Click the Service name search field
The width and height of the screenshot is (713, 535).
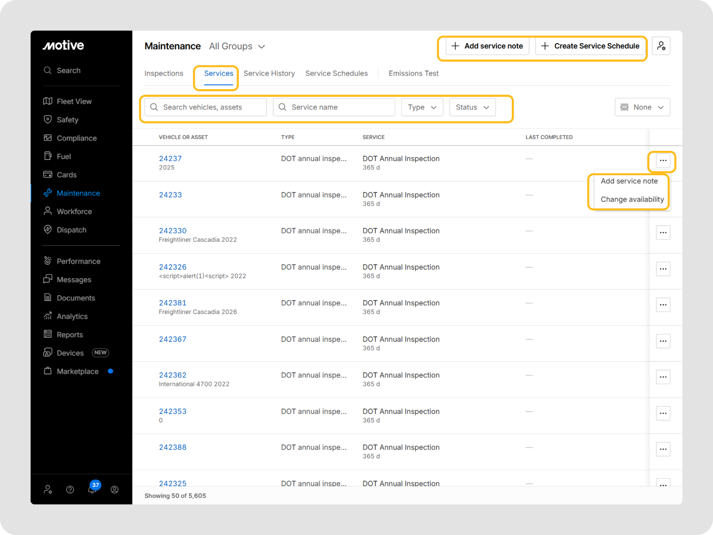click(334, 107)
